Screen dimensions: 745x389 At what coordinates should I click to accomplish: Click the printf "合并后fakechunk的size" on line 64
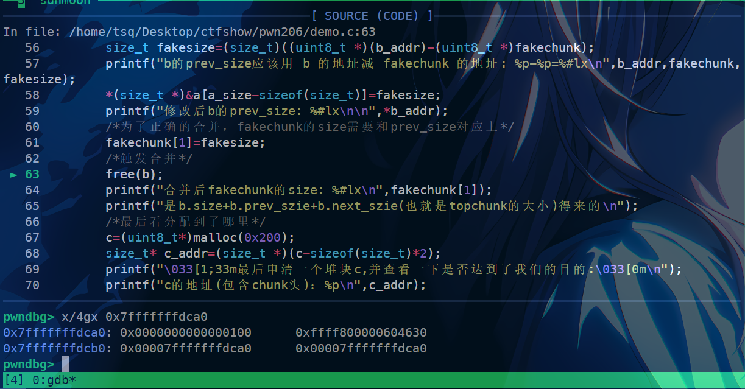(x=298, y=190)
